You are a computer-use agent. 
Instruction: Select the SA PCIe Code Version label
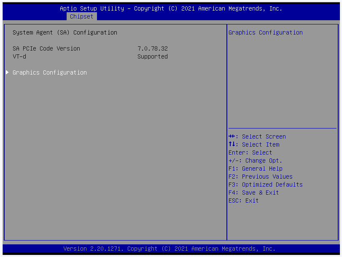pyautogui.click(x=46, y=48)
